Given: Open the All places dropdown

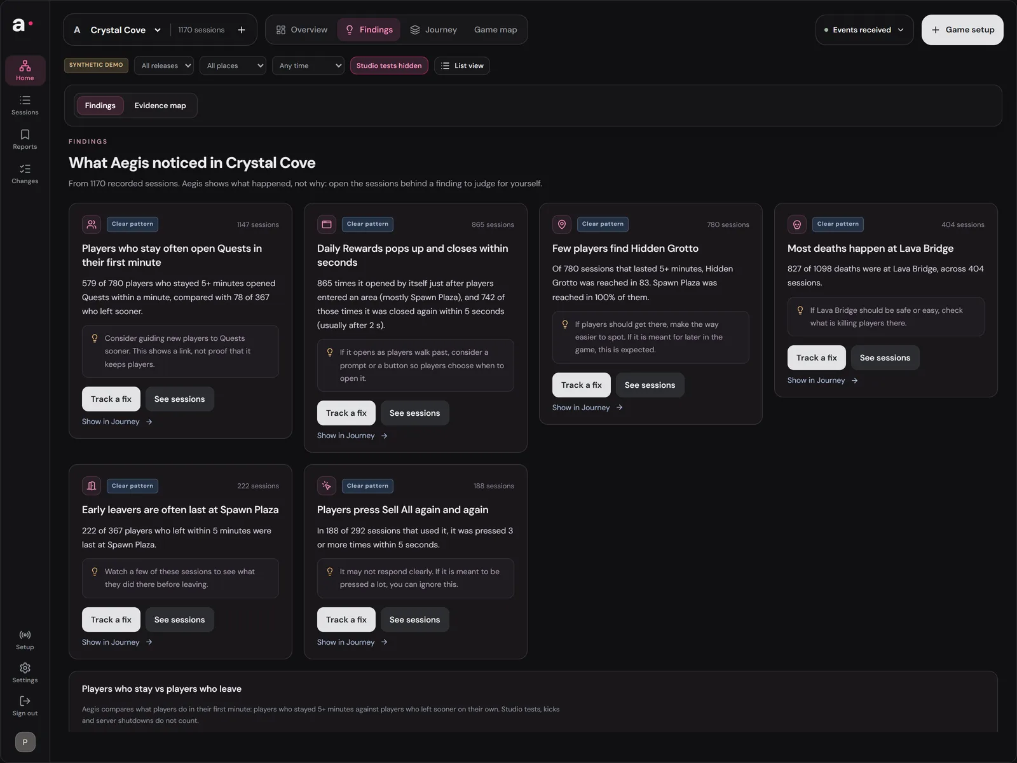Looking at the screenshot, I should (233, 65).
